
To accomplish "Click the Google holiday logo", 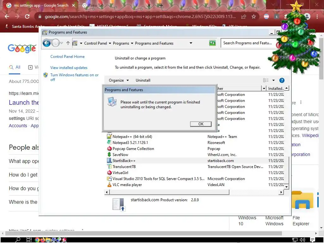I will point(22,48).
